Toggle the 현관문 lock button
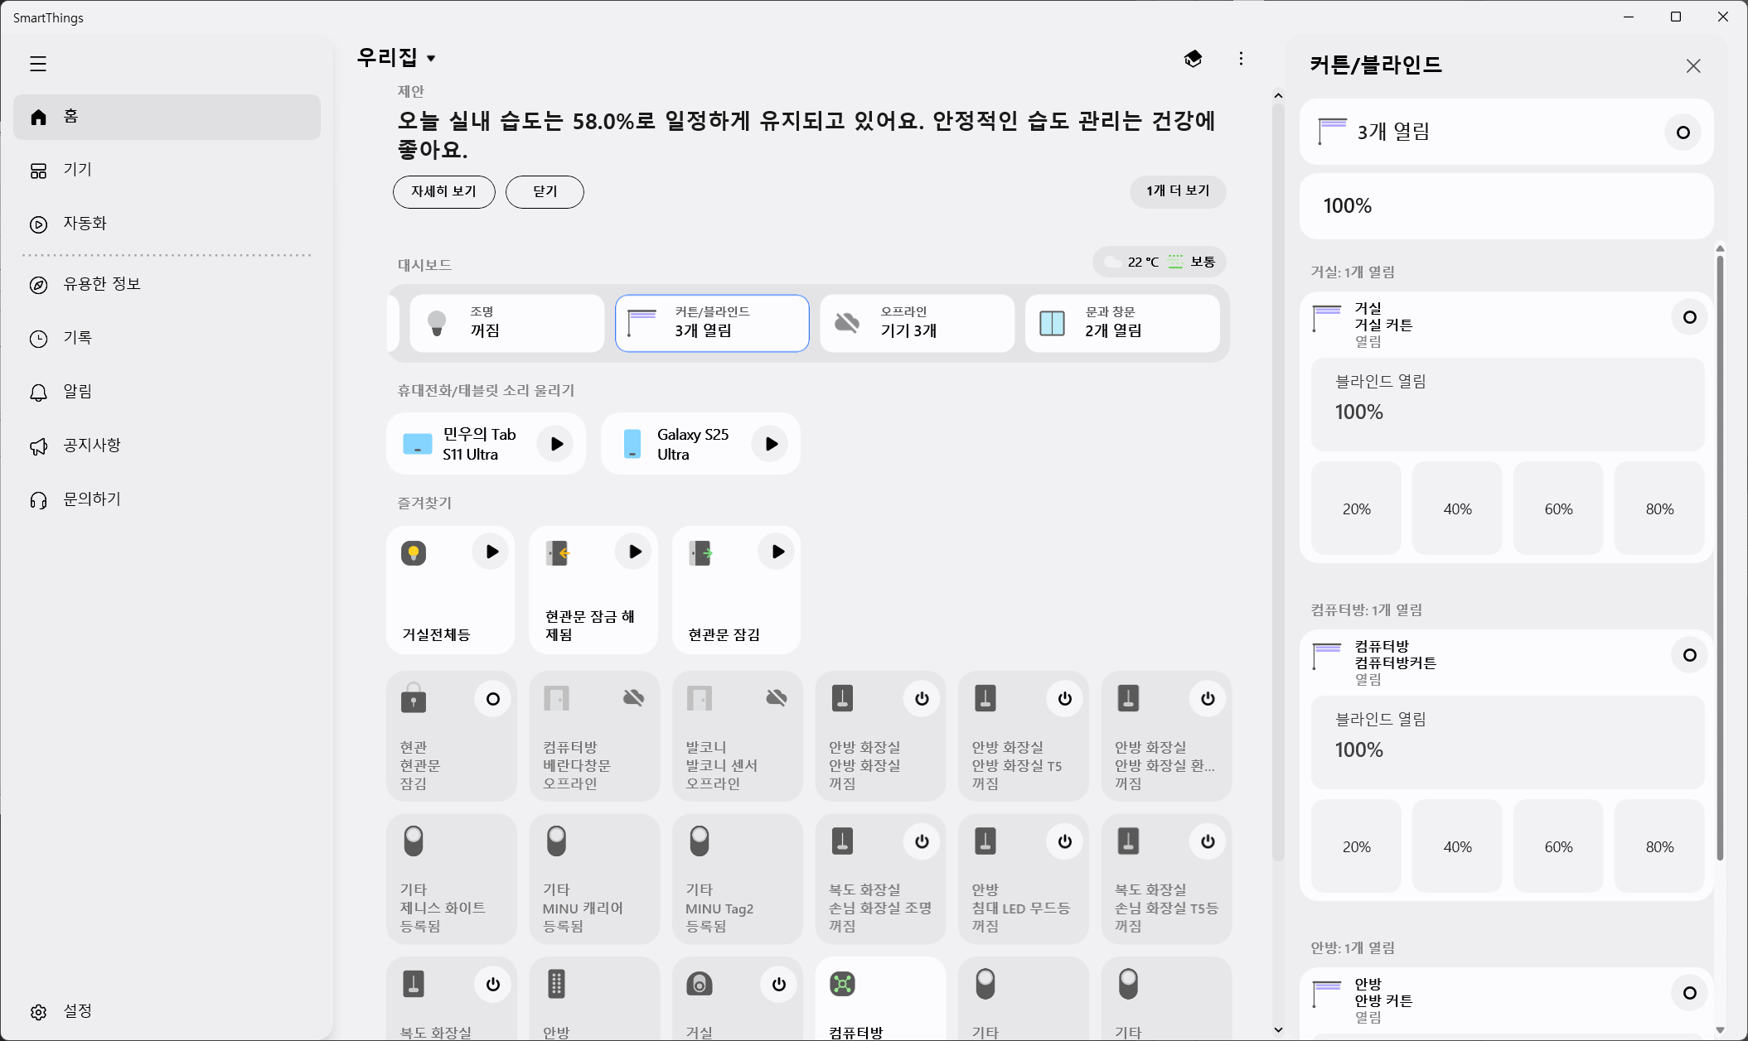This screenshot has width=1748, height=1041. coord(492,699)
